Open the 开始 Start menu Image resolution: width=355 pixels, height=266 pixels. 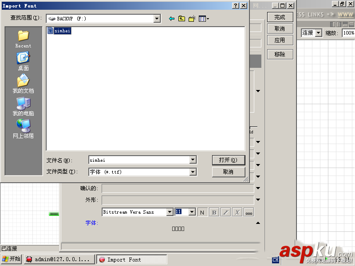point(12,259)
